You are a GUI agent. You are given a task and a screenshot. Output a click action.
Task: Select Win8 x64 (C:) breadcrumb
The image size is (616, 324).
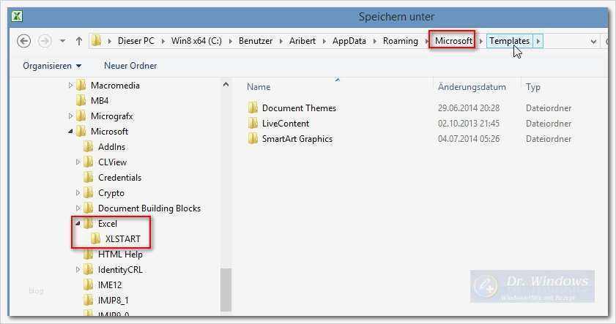[196, 41]
